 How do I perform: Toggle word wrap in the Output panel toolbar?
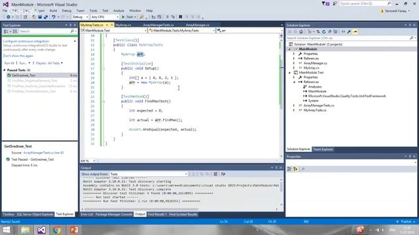tap(223, 174)
